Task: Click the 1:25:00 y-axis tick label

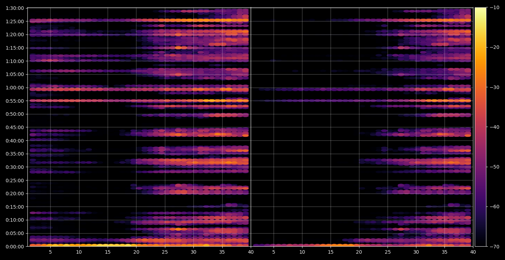Action: pos(15,21)
